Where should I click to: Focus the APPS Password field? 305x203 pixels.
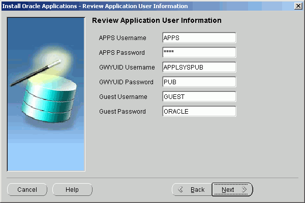coord(199,52)
